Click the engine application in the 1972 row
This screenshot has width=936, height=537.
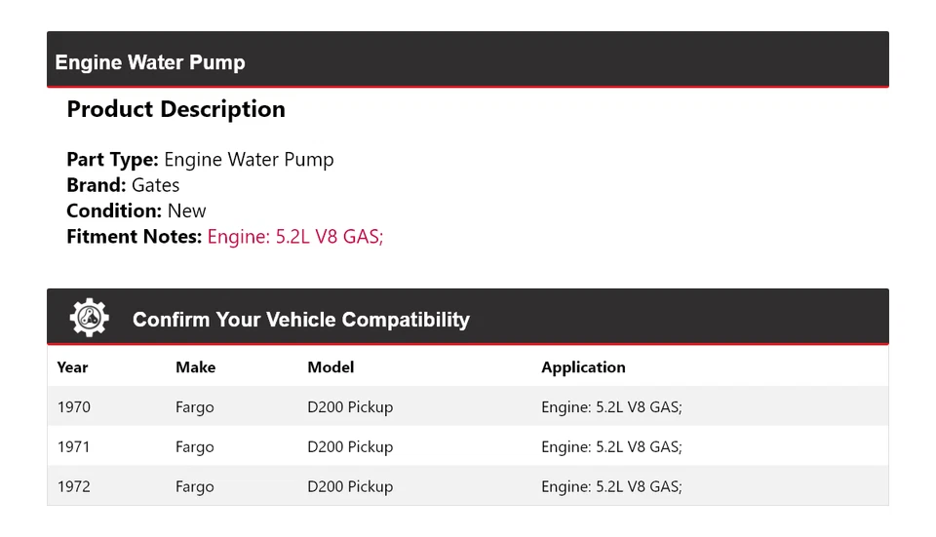click(x=611, y=486)
